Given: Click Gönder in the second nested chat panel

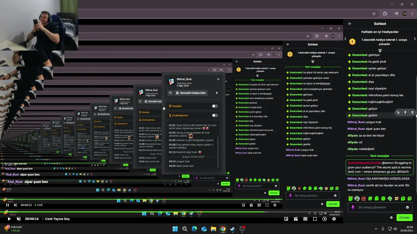Looking at the screenshot, I should [x=274, y=193].
